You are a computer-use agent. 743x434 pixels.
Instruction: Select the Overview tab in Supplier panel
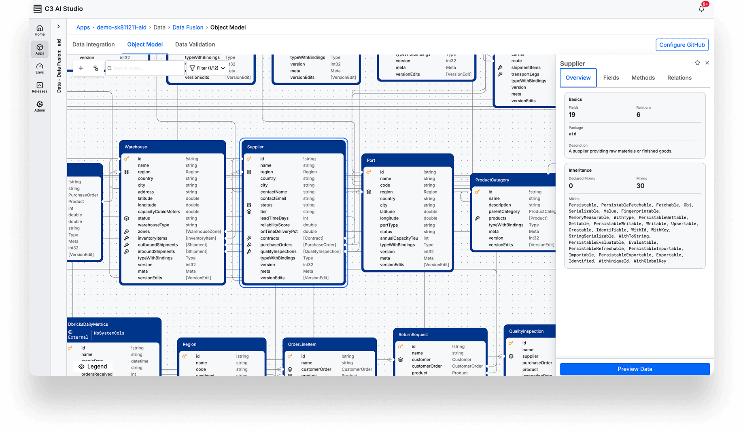578,78
